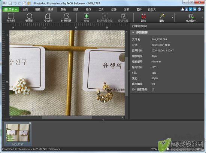Open the dropdown arrow beside 魔杖
The width and height of the screenshot is (206, 153).
click(x=172, y=17)
